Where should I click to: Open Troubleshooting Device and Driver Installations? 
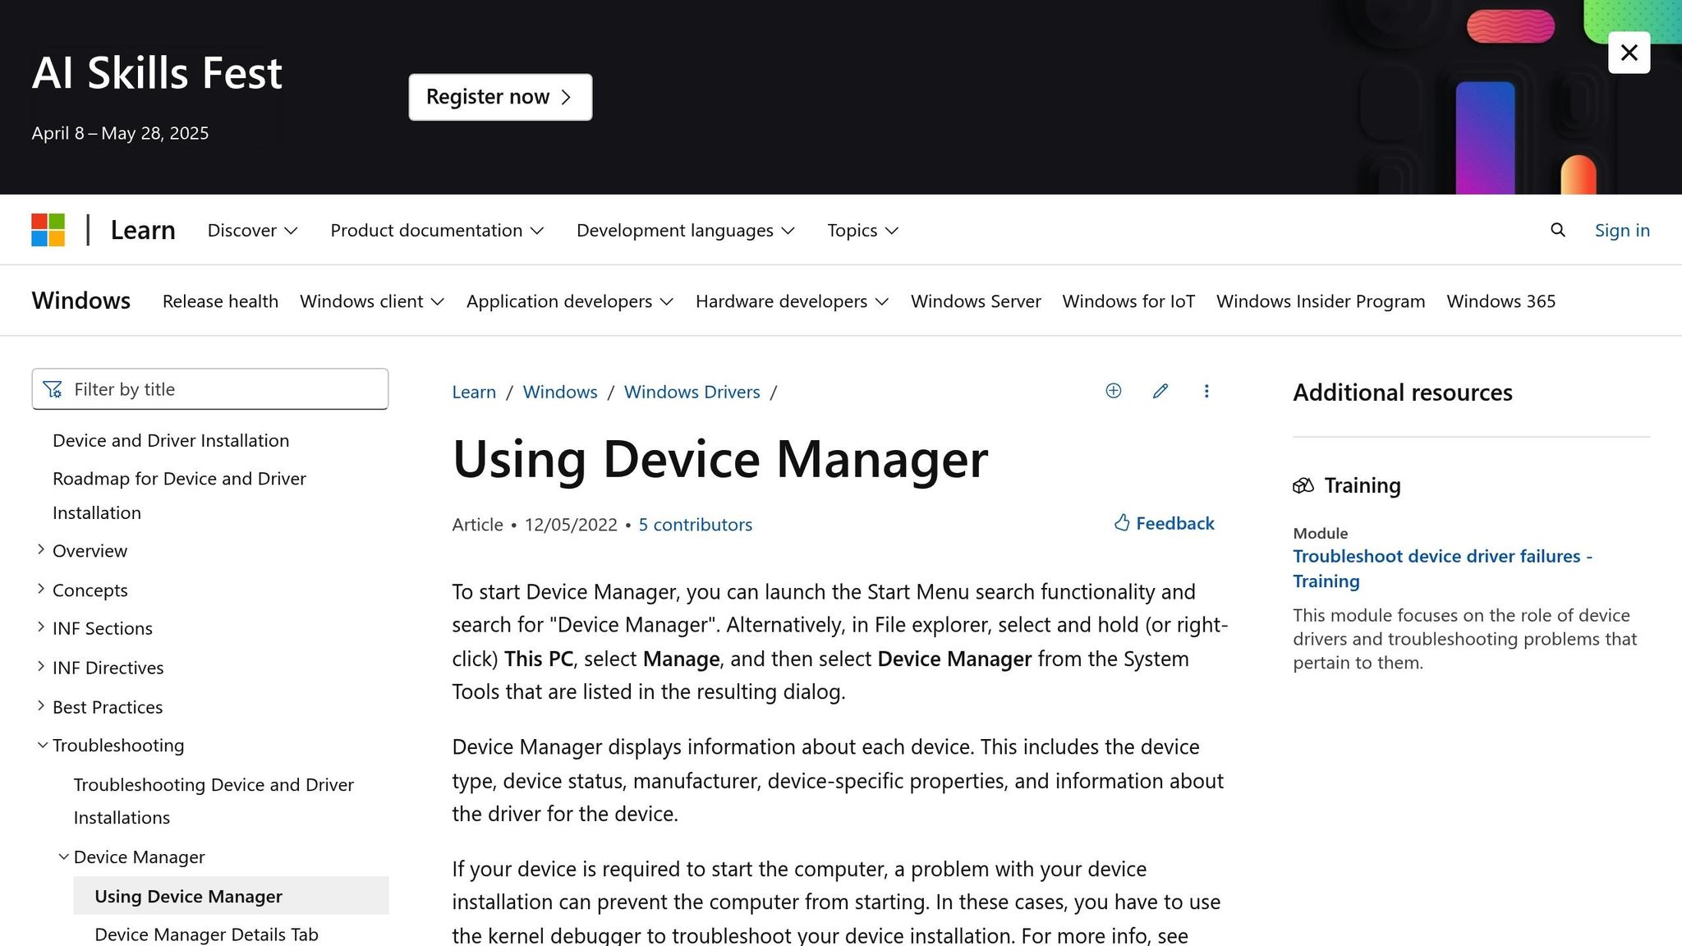214,801
